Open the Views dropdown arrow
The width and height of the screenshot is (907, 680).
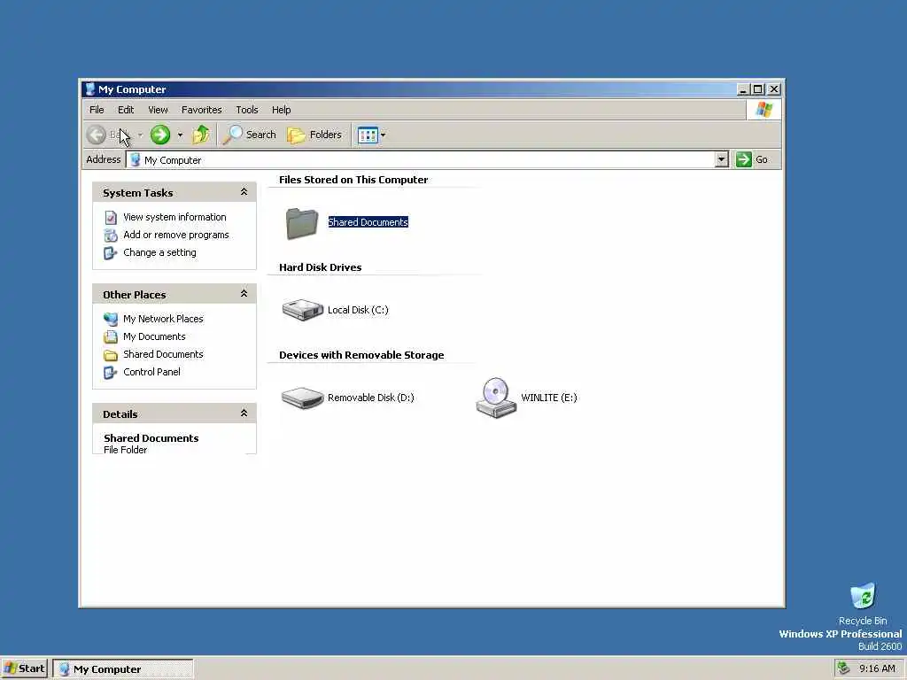[x=383, y=135]
